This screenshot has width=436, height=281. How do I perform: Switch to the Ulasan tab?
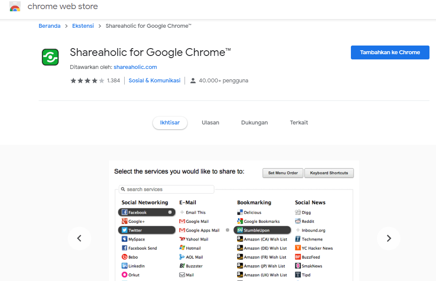tap(210, 123)
